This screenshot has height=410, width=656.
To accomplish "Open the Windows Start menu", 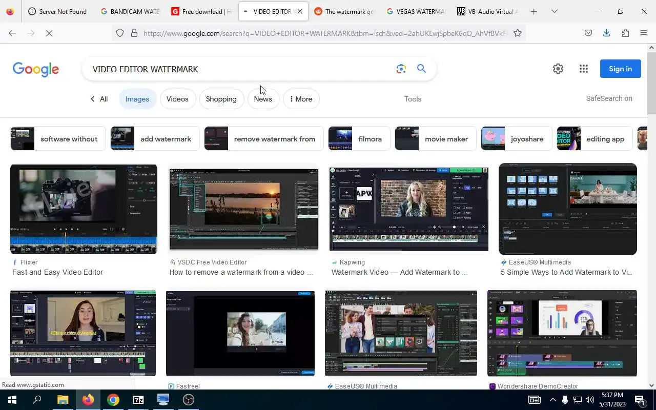I will point(12,400).
